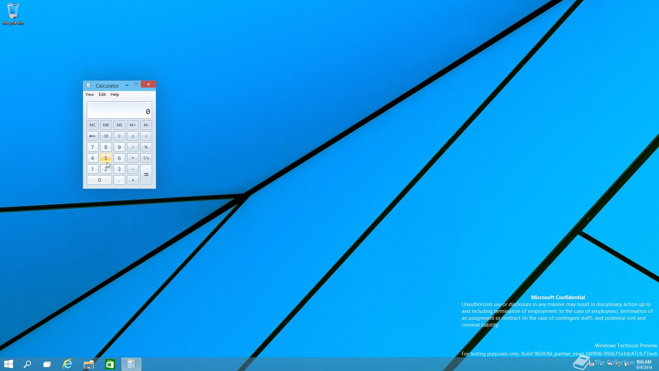
Task: Open the Calculator Edit menu
Action: [102, 94]
